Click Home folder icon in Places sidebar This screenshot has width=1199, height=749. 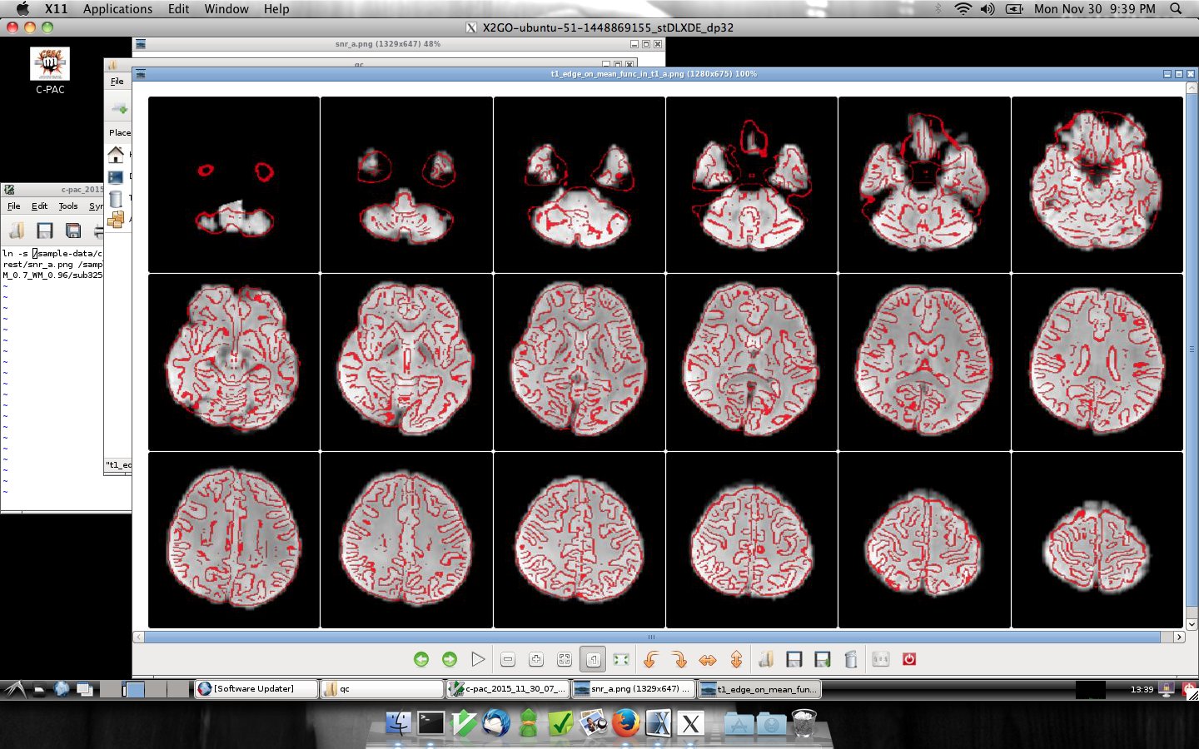point(116,154)
